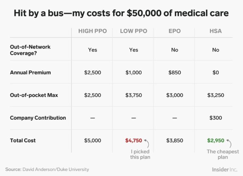The width and height of the screenshot is (243, 176).
Task: Click the $850 EPO annual premium
Action: click(x=175, y=73)
